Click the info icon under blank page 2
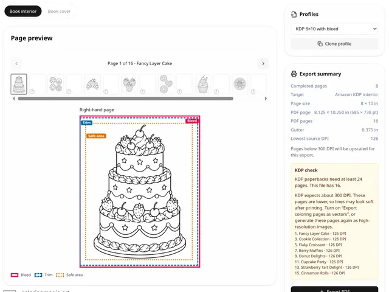The width and height of the screenshot is (389, 292). click(32, 91)
